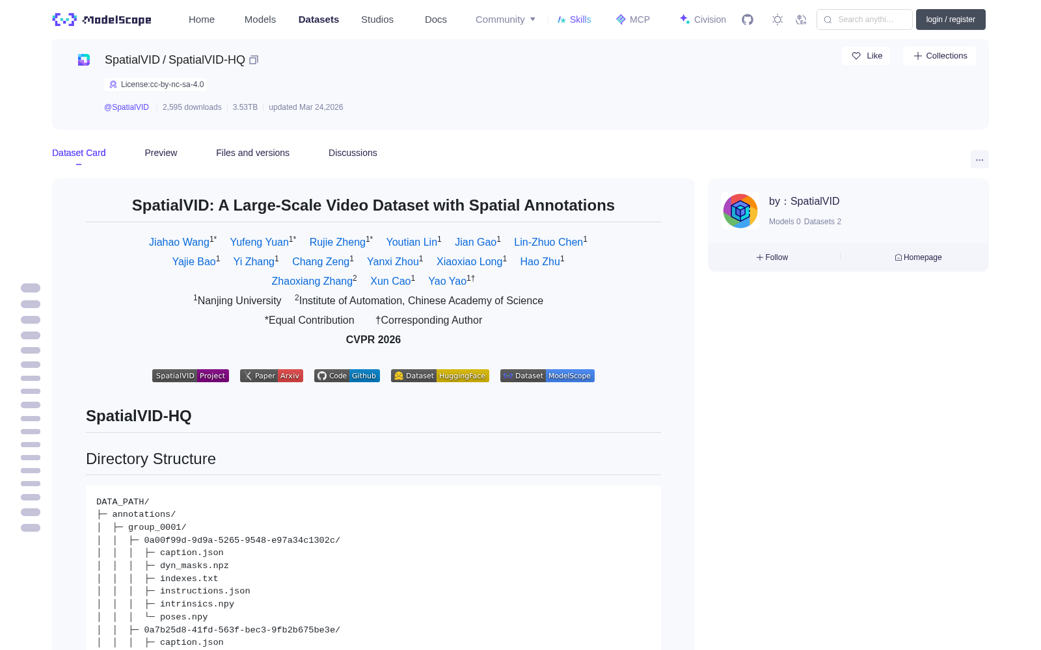Click the Directory Structure heading

point(151,459)
